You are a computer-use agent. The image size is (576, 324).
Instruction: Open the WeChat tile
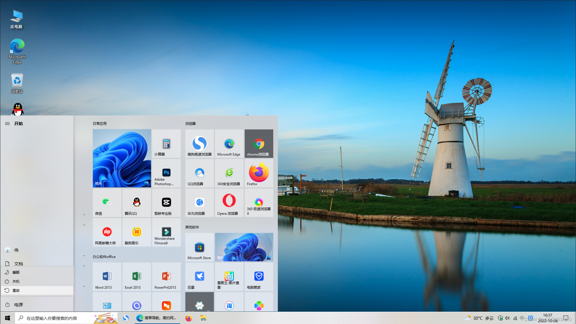tap(107, 203)
